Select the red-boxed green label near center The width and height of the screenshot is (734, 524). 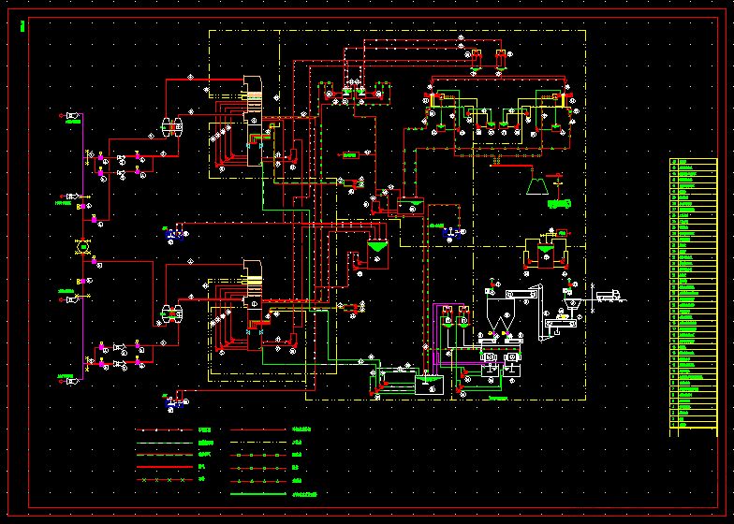point(350,155)
